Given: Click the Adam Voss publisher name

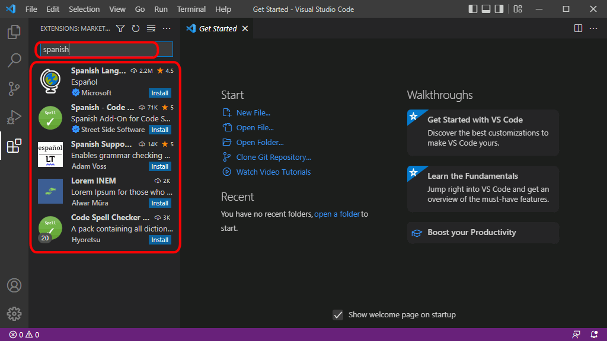Looking at the screenshot, I should point(89,166).
